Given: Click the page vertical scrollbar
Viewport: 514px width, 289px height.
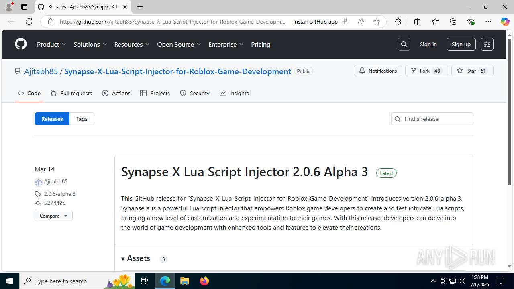Looking at the screenshot, I should tap(510, 111).
